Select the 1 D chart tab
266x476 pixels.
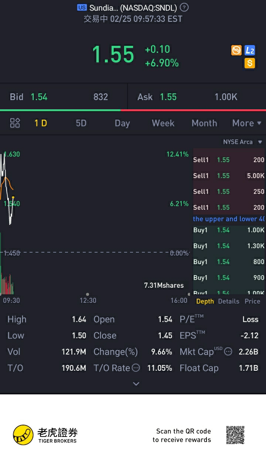(41, 123)
